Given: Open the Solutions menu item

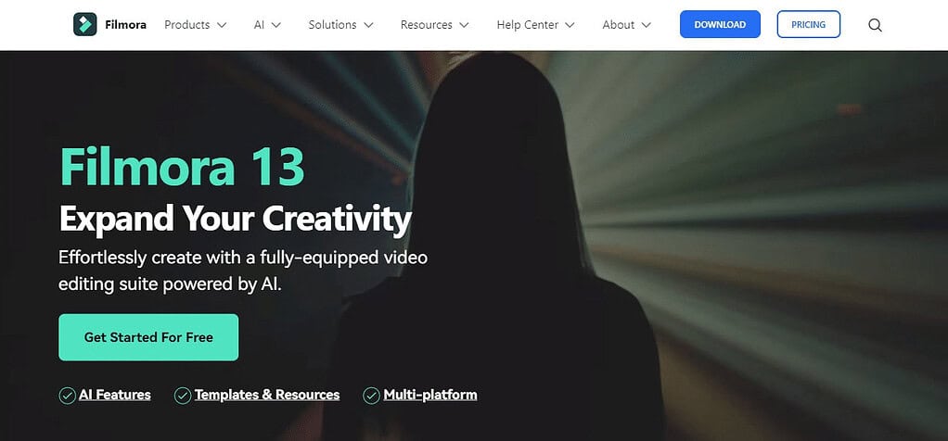Looking at the screenshot, I should 332,25.
